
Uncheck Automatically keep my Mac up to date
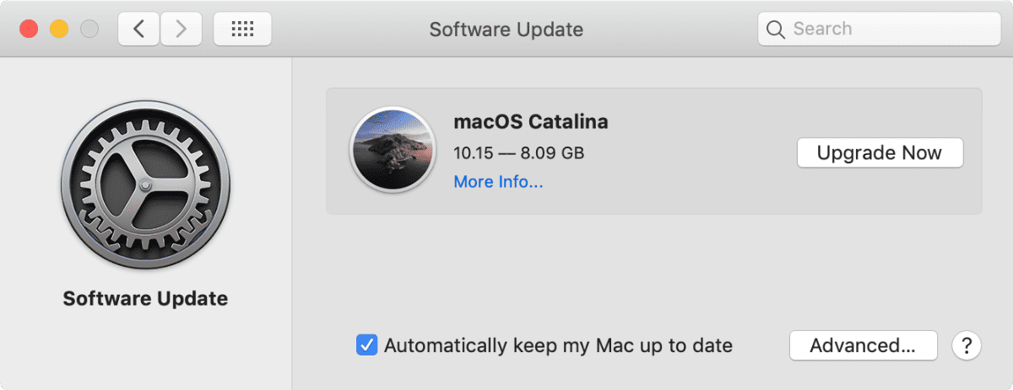[367, 345]
